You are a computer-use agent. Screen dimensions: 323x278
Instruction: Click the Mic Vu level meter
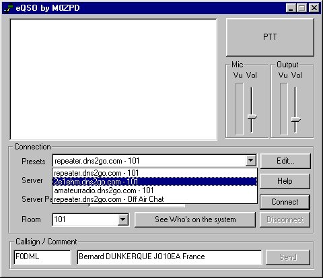coord(240,109)
